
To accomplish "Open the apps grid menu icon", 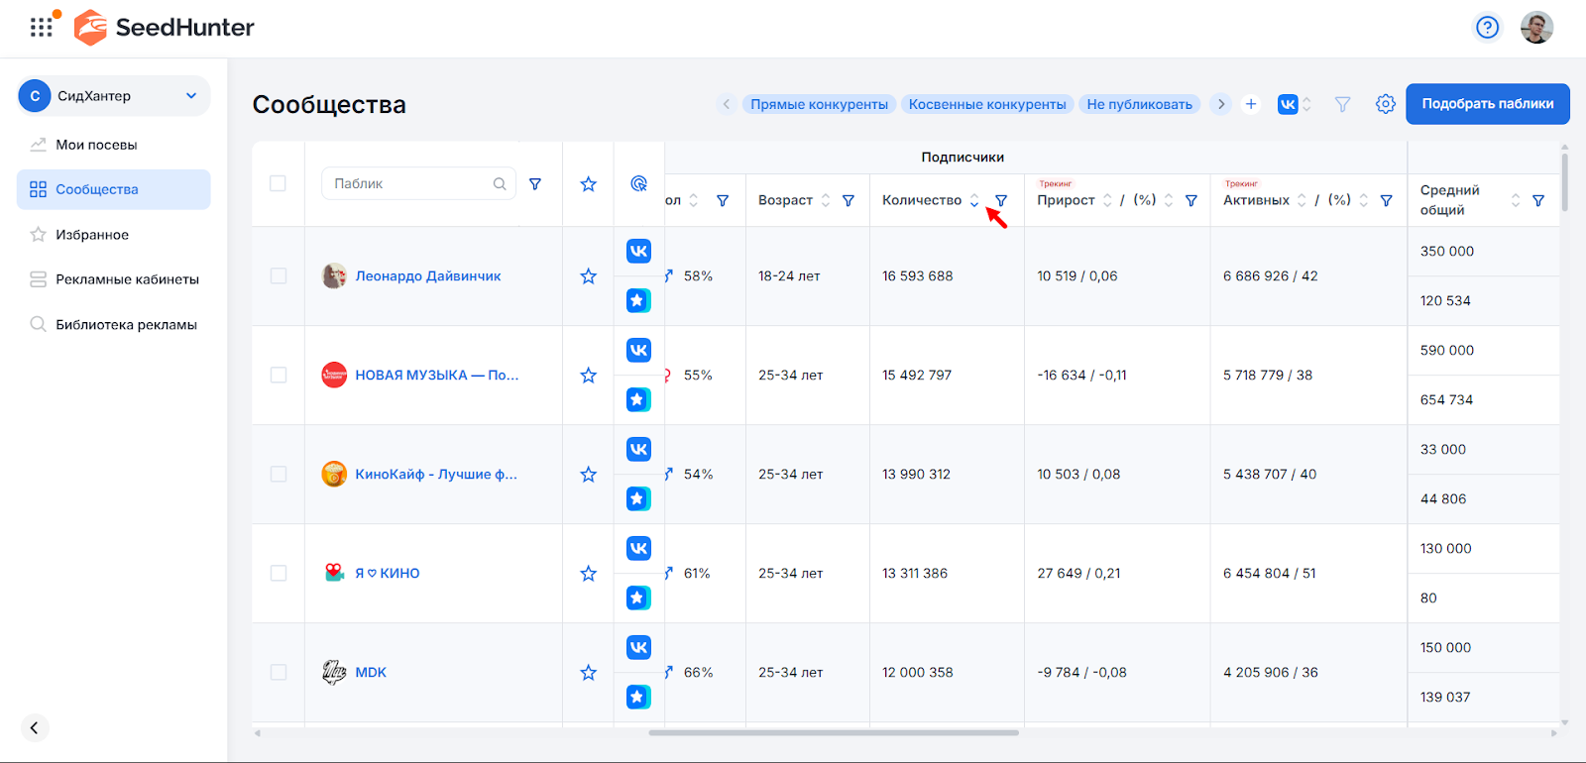I will [x=41, y=28].
